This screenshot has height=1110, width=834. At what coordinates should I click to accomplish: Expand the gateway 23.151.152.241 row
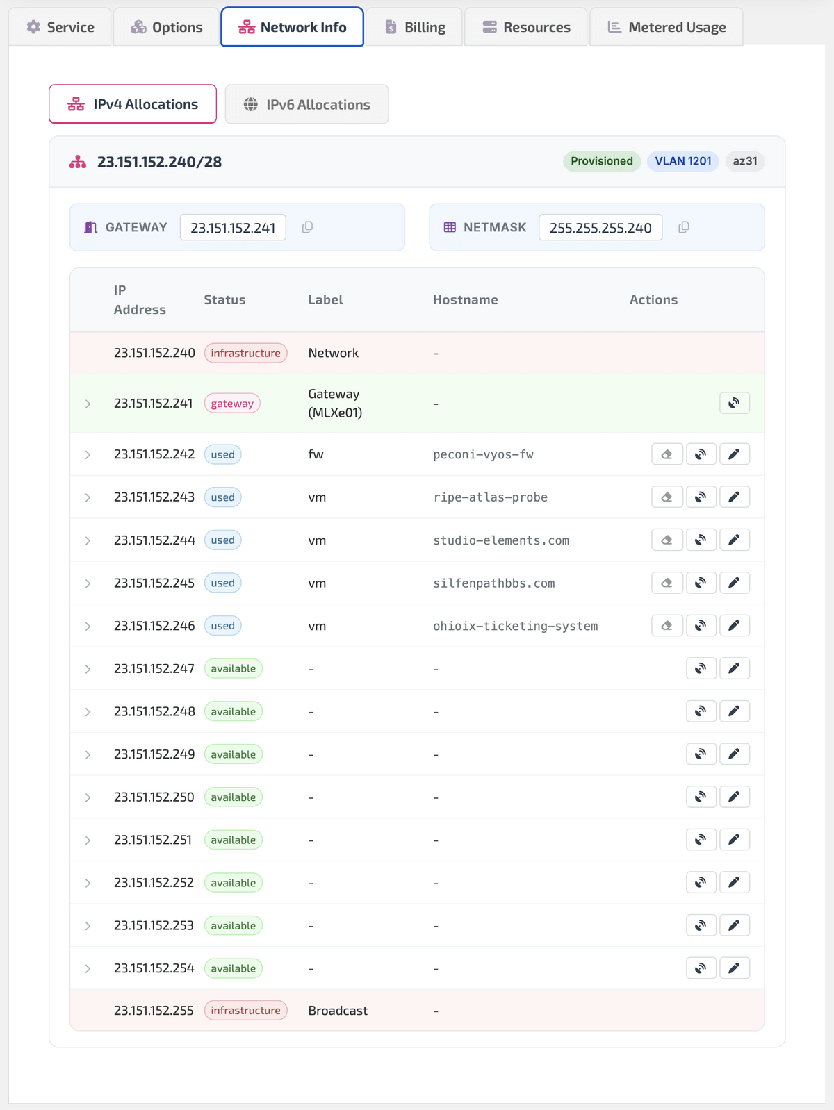88,404
